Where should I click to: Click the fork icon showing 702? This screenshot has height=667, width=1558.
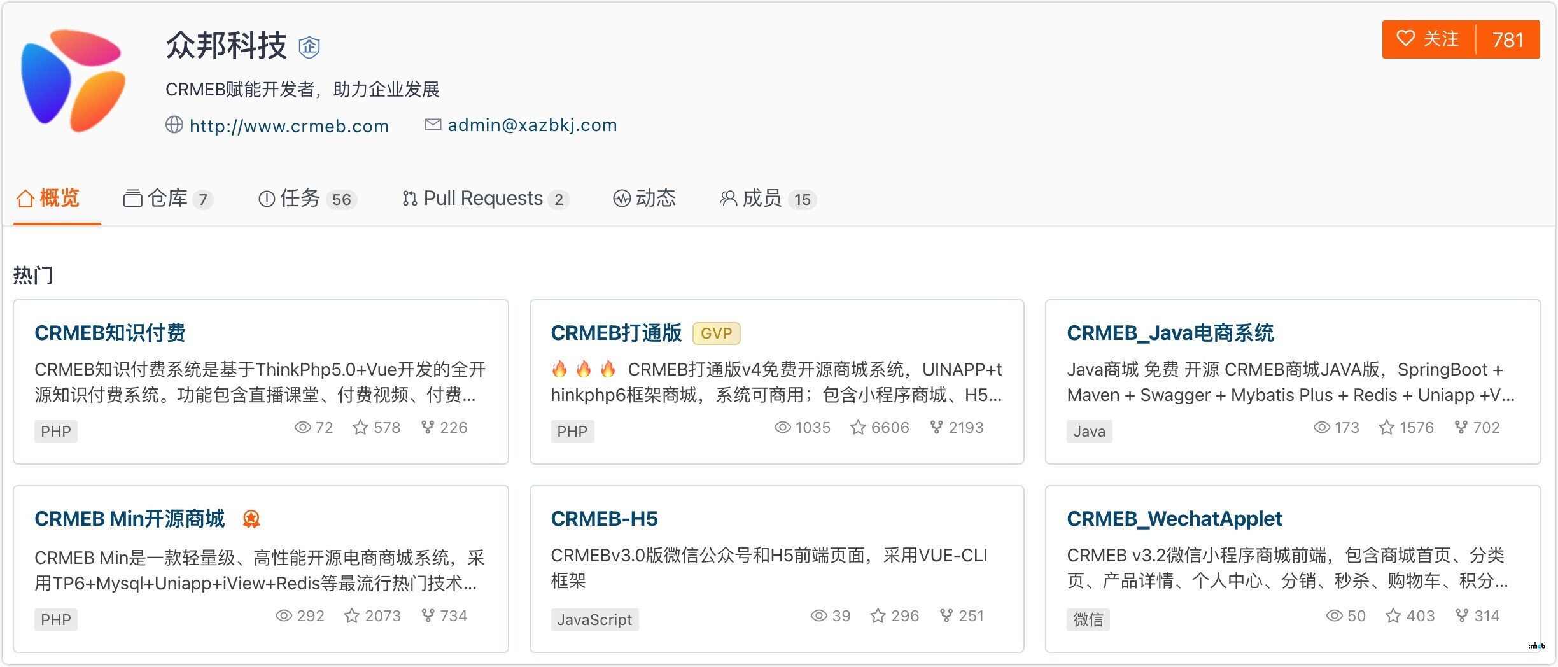[x=1461, y=427]
